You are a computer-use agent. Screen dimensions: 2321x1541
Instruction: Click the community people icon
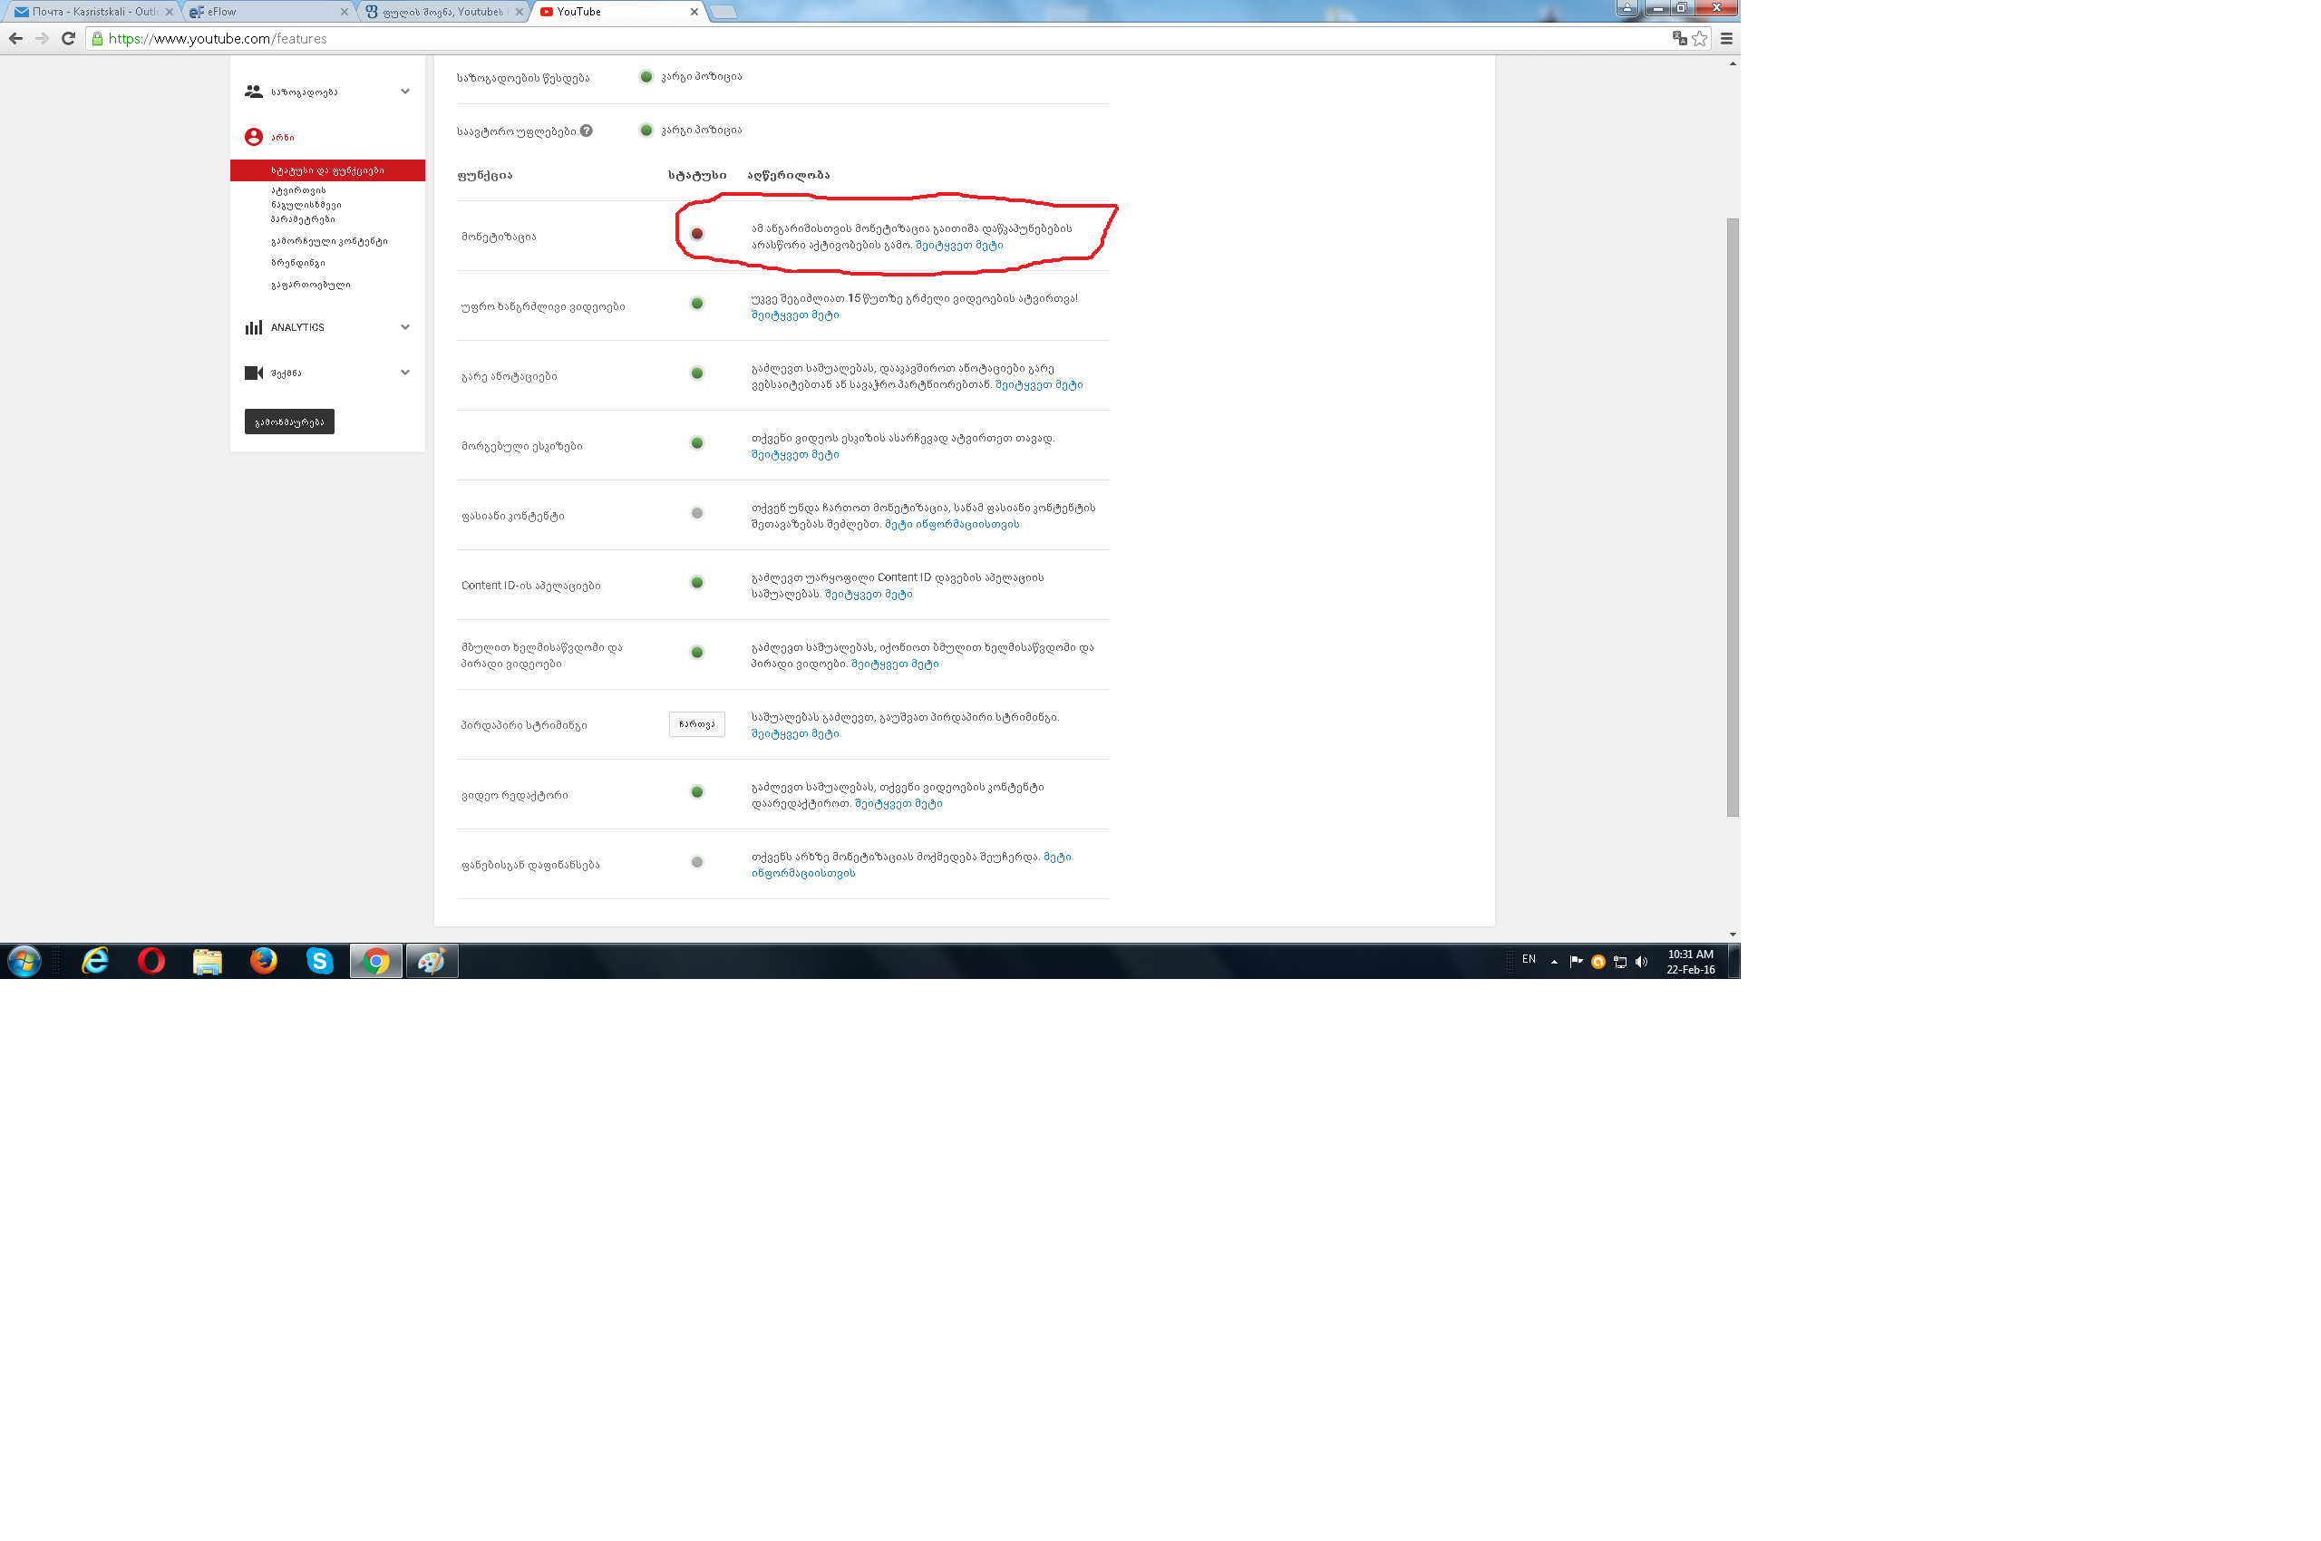pos(254,92)
